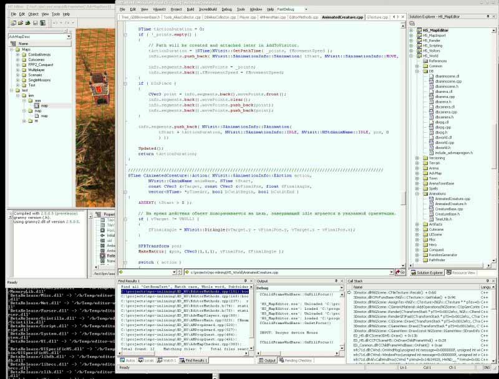Click the Name column header in Call Stack
Image resolution: width=499 pixels, height=379 pixels.
tap(358, 287)
